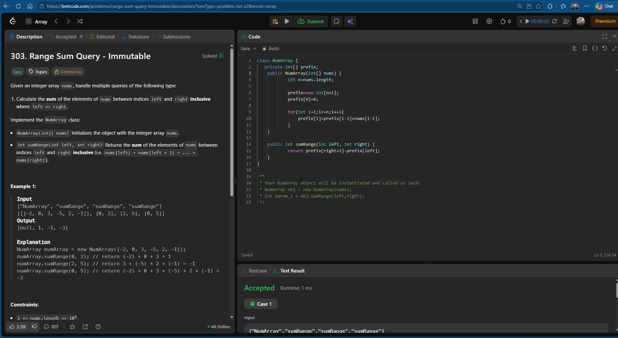Expand the Topics tag
The height and width of the screenshot is (338, 618).
[39, 72]
